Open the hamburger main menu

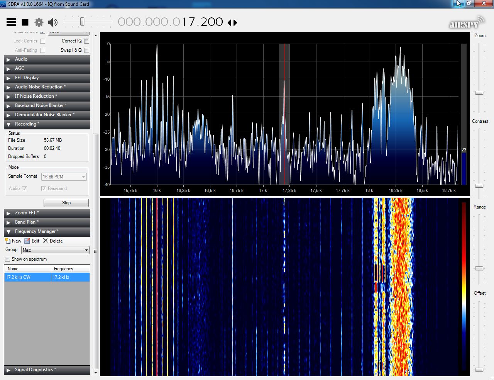click(x=11, y=22)
